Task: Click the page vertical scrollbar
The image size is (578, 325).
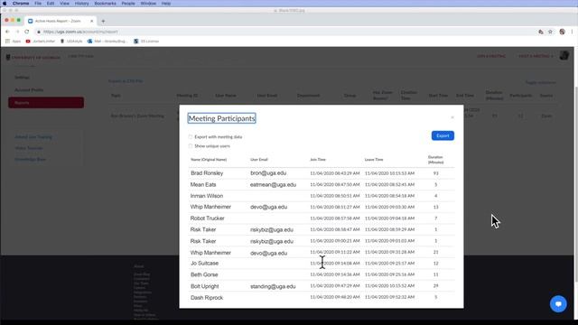Action: point(576,184)
